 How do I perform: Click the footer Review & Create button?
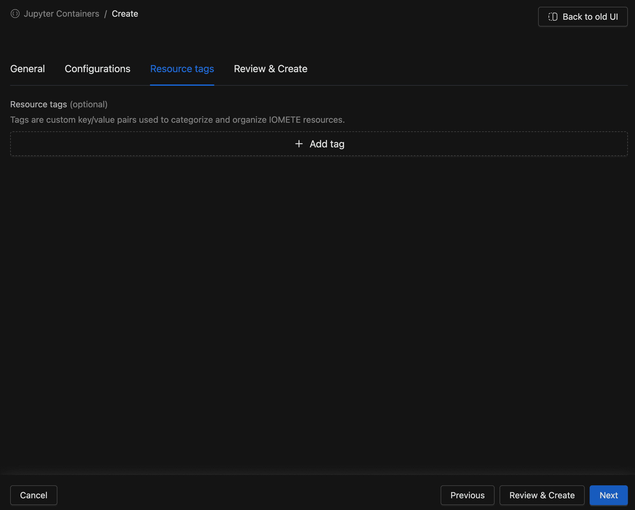coord(542,495)
